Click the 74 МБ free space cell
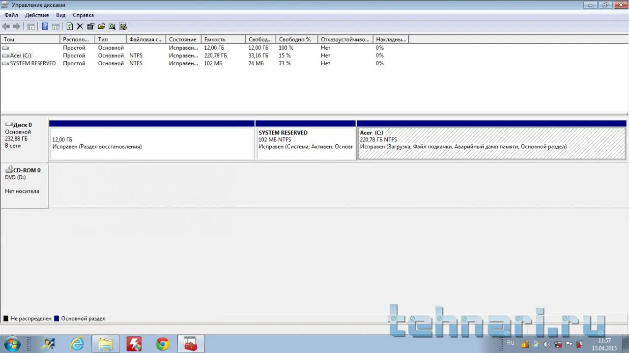The image size is (629, 353). click(x=256, y=63)
